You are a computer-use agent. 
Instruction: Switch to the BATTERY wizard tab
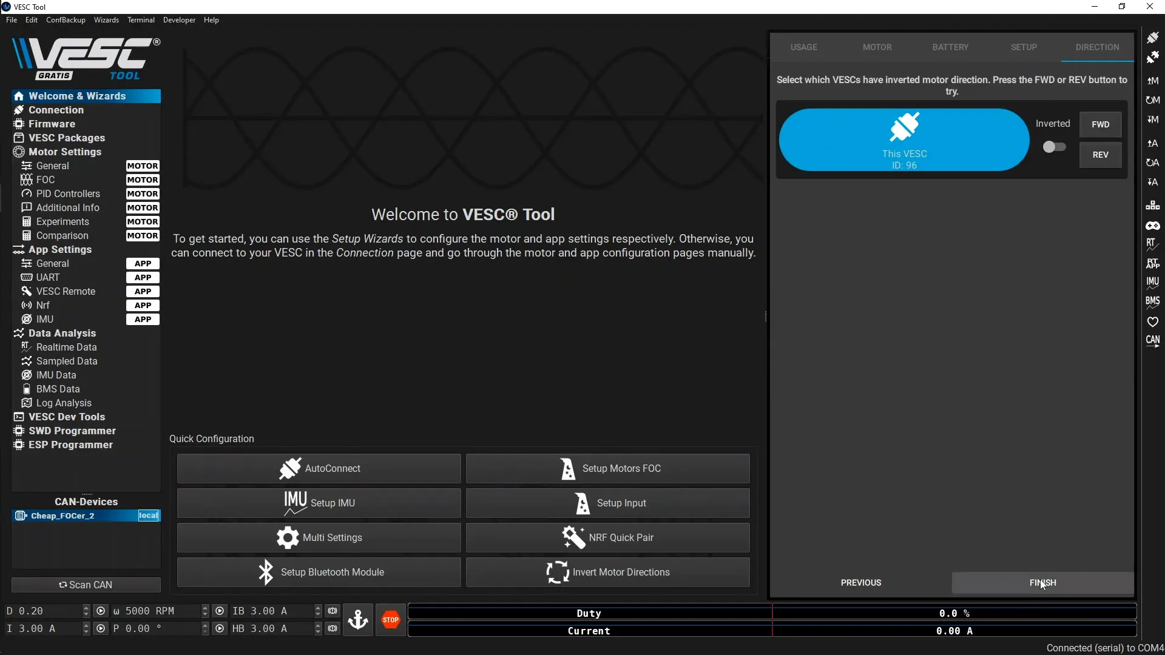click(950, 47)
